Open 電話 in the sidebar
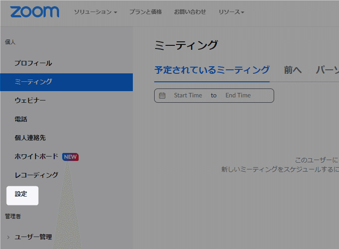The width and height of the screenshot is (339, 249). tap(21, 119)
